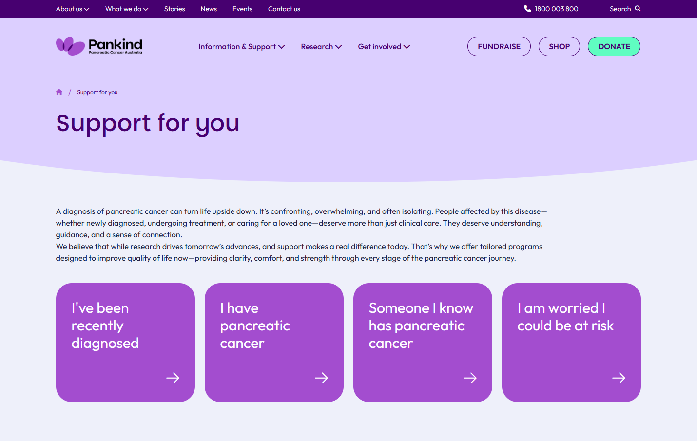Expand the What we do menu
The height and width of the screenshot is (441, 697).
127,9
